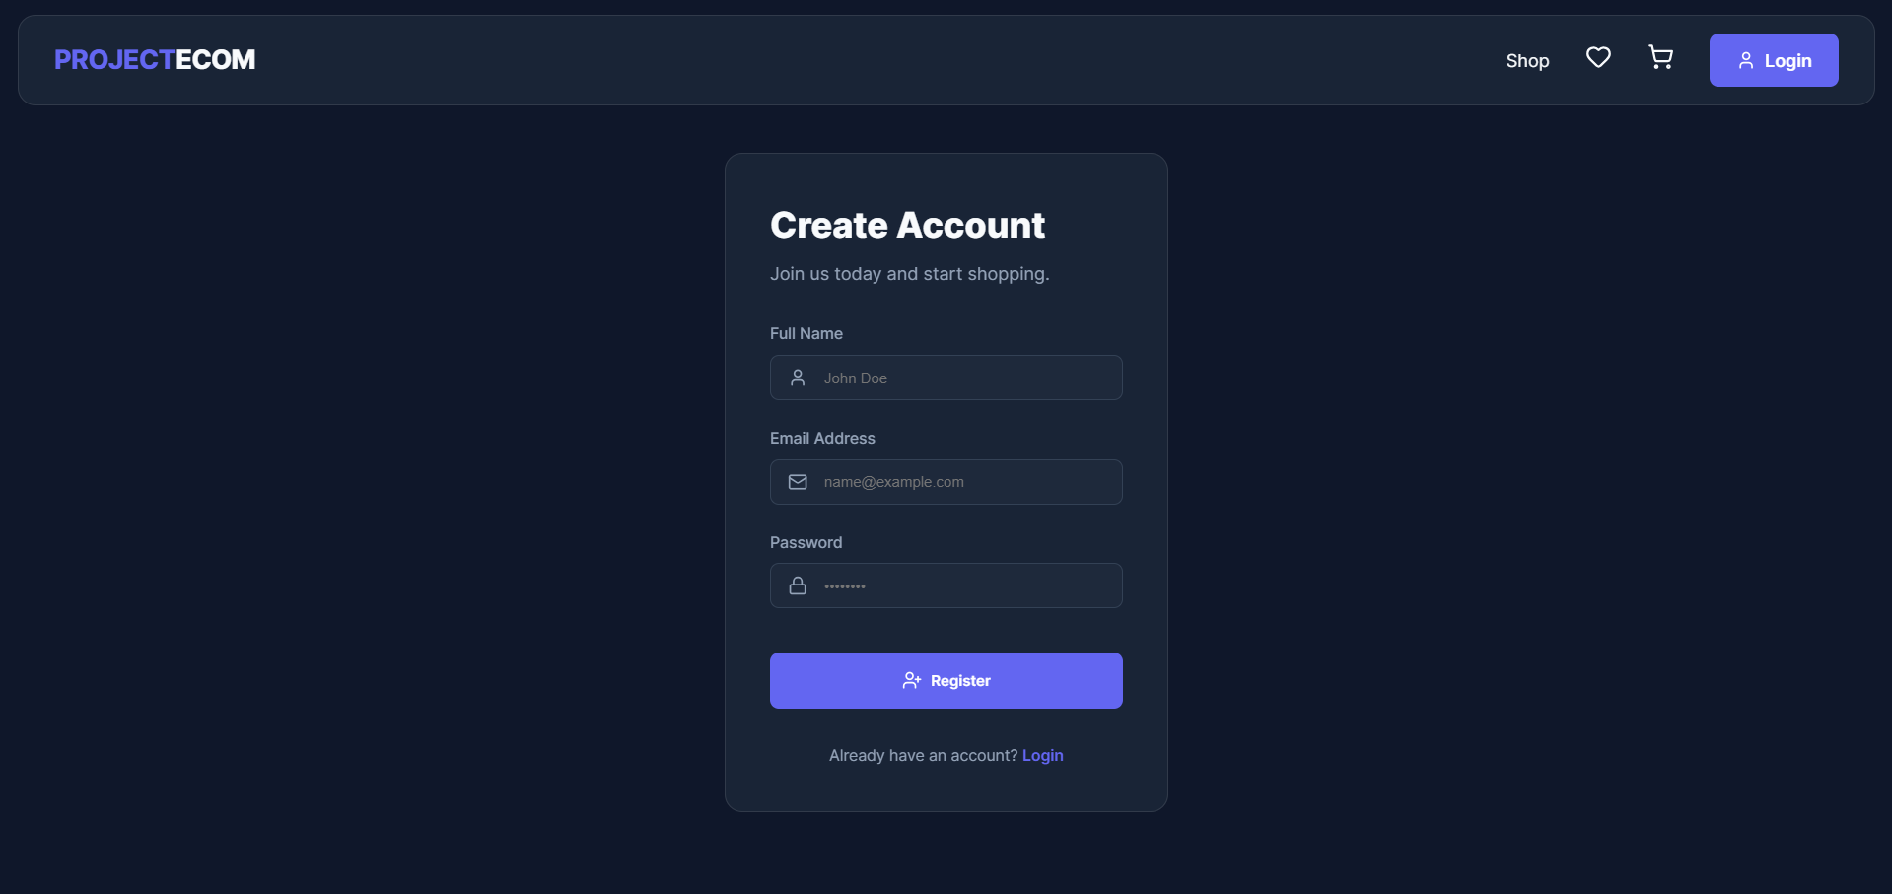Click the Password label

806,542
